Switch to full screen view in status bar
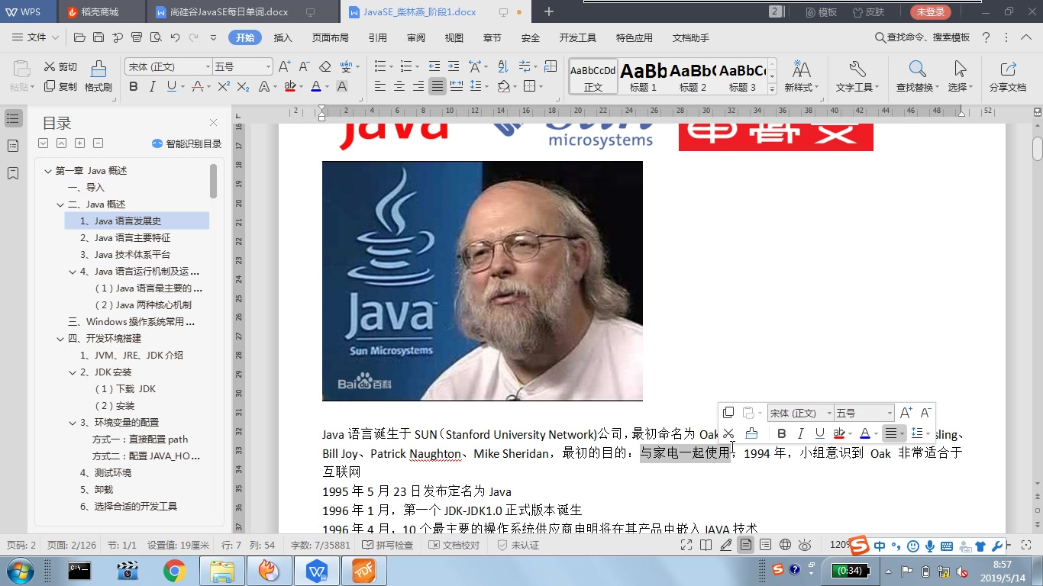The width and height of the screenshot is (1043, 586). (686, 545)
